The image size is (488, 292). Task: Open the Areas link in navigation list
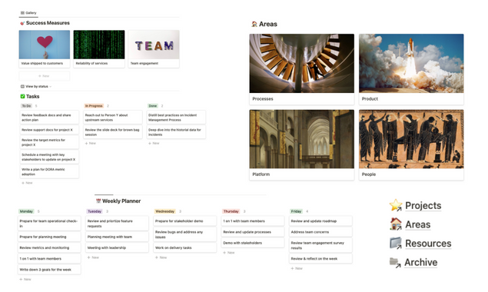click(x=417, y=224)
